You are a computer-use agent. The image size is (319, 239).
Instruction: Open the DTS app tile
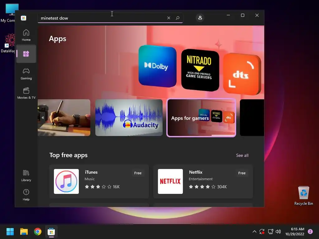242,74
